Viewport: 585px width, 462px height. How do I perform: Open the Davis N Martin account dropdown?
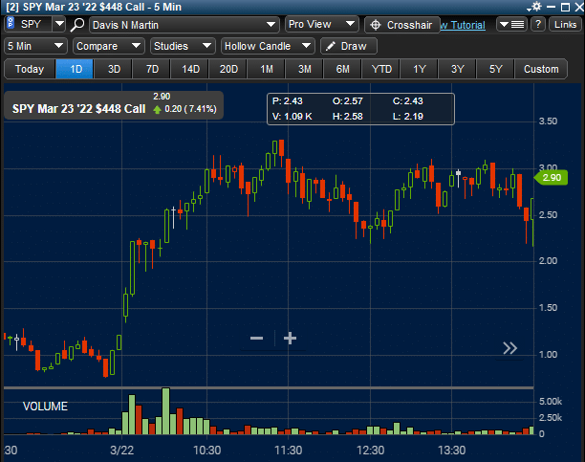184,25
